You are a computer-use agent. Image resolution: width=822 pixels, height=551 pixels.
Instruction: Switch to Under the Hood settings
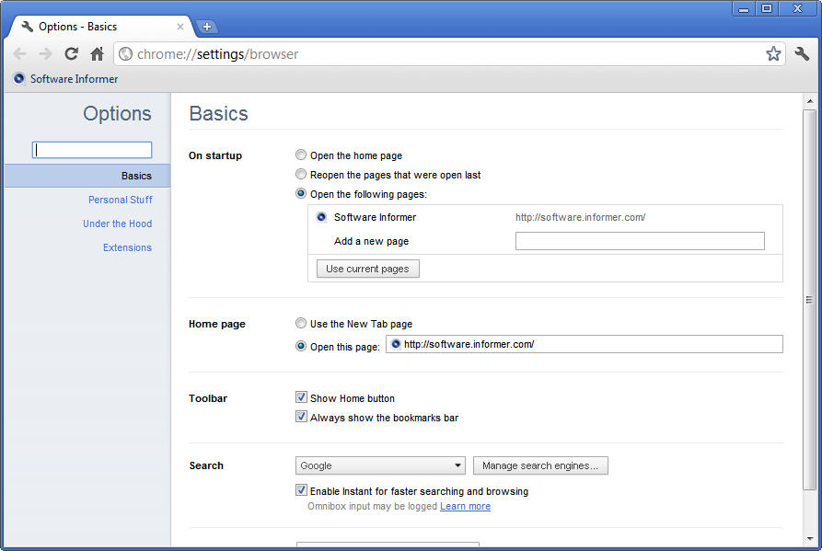[x=118, y=224]
